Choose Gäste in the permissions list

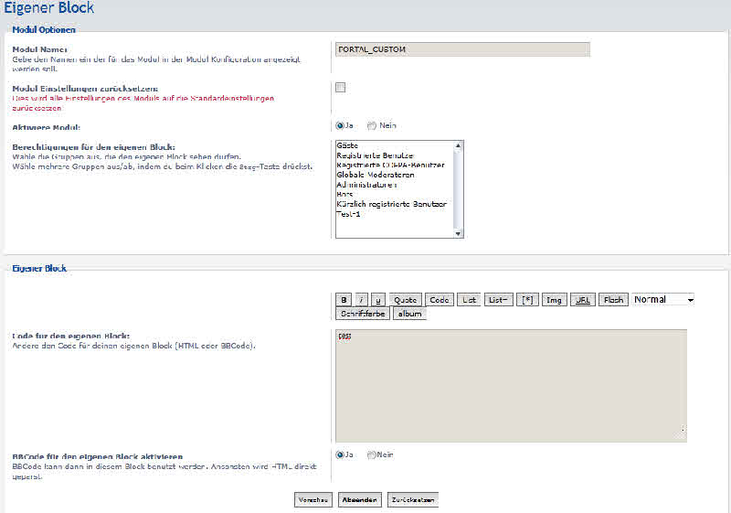point(347,145)
